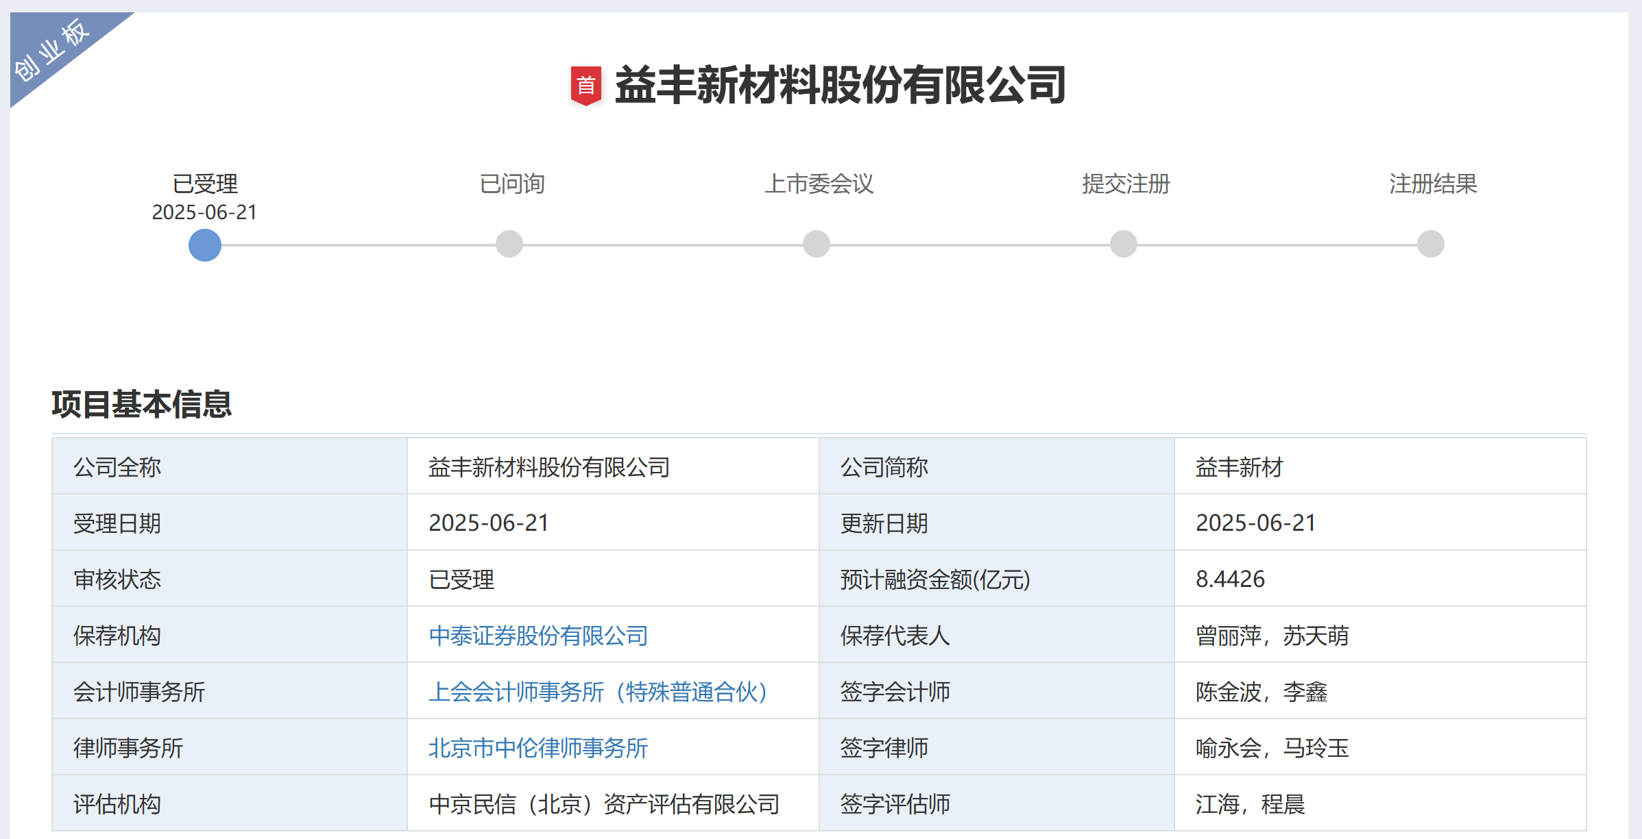Click the 江海，程晨 value cell
This screenshot has height=839, width=1642.
coord(1380,803)
